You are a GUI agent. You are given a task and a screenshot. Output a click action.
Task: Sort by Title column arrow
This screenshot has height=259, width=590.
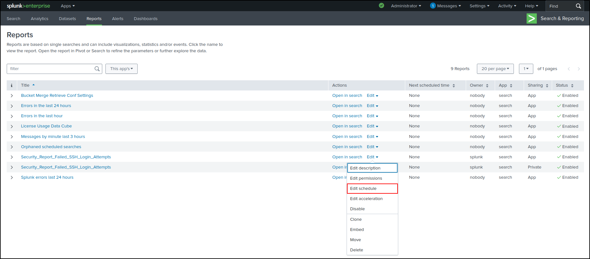click(33, 85)
